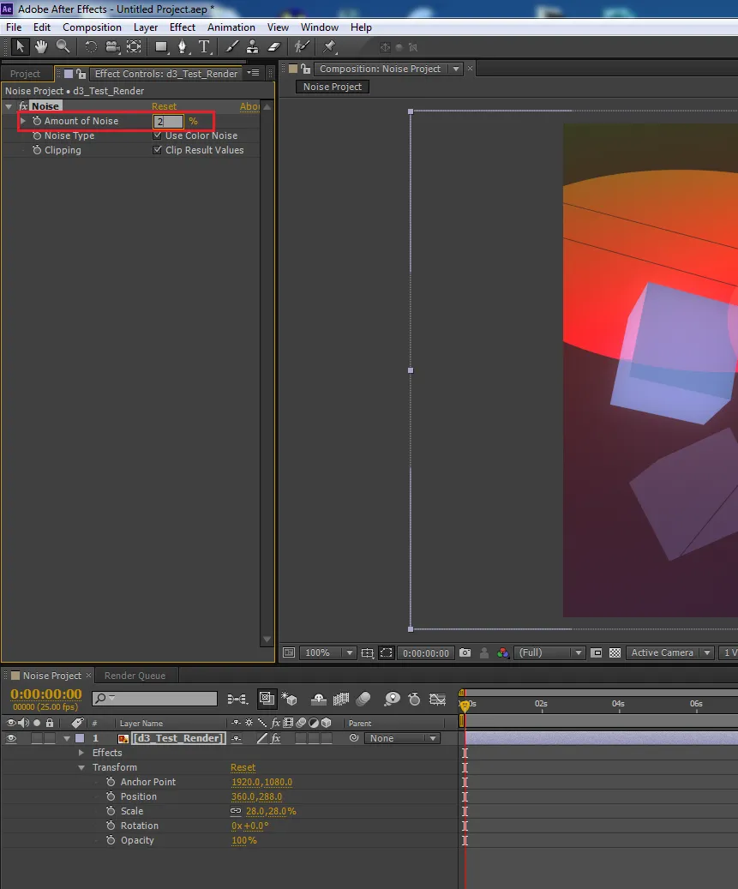738x889 pixels.
Task: Open the Effect menu
Action: (183, 27)
